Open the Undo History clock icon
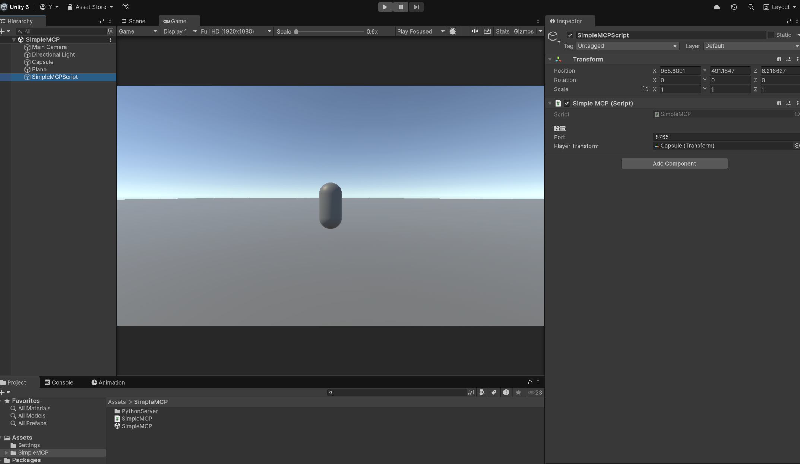This screenshot has width=800, height=464. pos(734,7)
